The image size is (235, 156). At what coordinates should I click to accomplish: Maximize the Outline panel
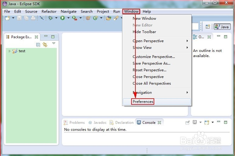pos(226,37)
